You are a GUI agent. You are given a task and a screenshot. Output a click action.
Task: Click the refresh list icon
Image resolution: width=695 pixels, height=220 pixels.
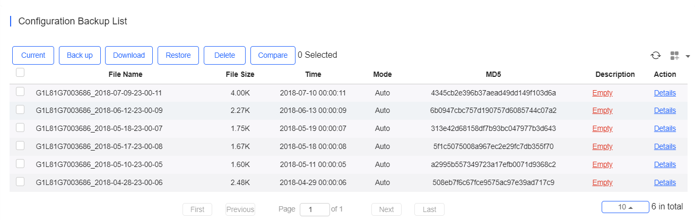tap(656, 55)
